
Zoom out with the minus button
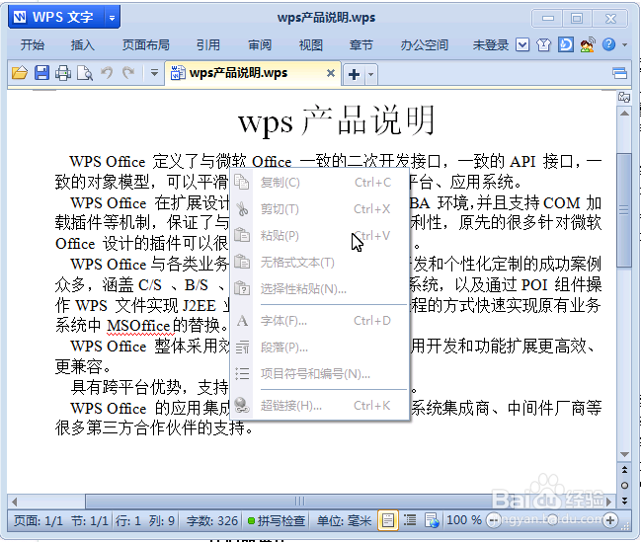pos(493,520)
